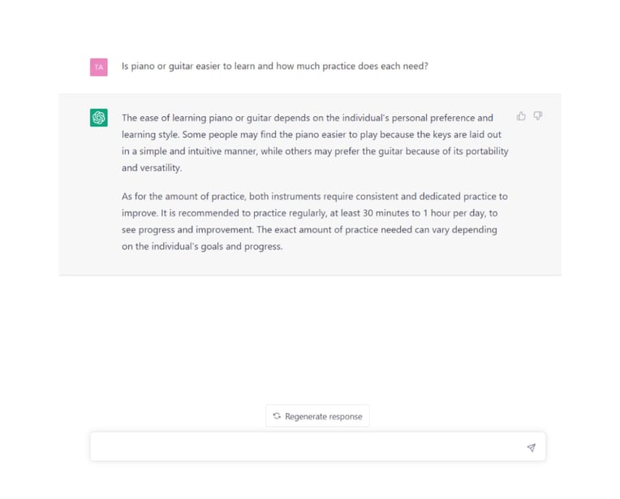Click the Regenerate response button label

pos(324,417)
